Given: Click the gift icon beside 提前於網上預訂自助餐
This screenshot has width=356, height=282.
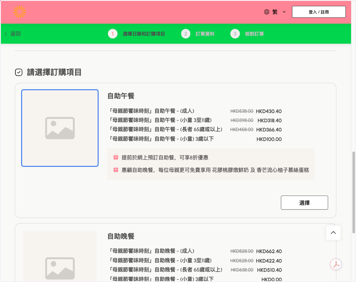Looking at the screenshot, I should pyautogui.click(x=116, y=157).
